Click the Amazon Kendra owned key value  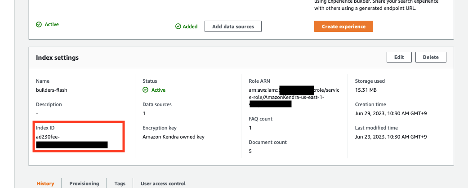[174, 137]
